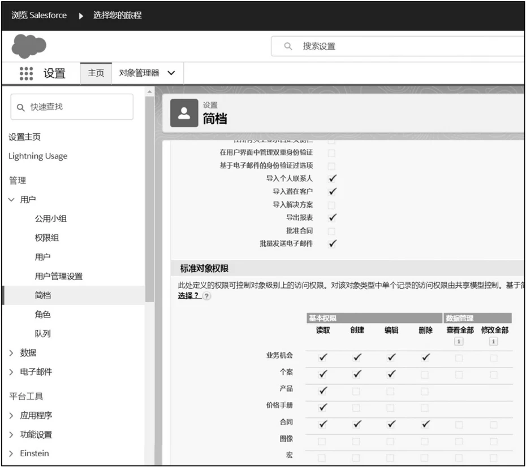Enable the 批准合同 checkbox
526x467 pixels.
[x=332, y=230]
